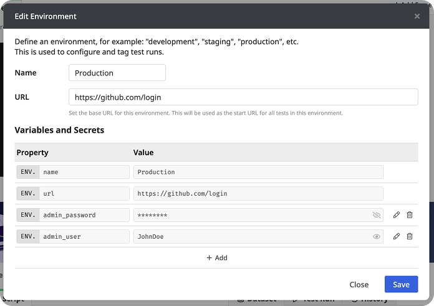This screenshot has height=306, width=434.
Task: Click the ENV. url property field
Action: (84, 193)
